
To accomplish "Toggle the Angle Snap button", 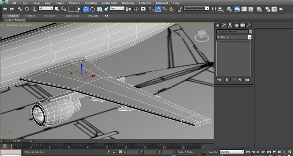I will point(158,9).
